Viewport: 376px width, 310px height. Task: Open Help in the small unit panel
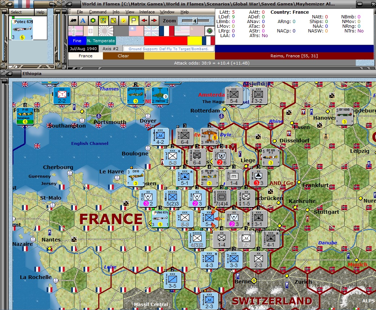tap(40, 12)
